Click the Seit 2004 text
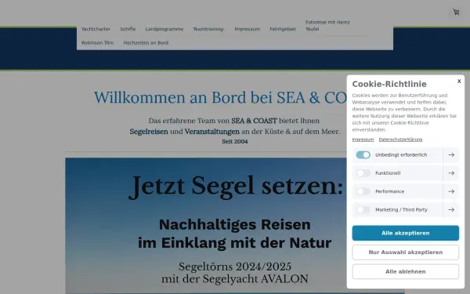The height and width of the screenshot is (294, 470). [x=235, y=142]
